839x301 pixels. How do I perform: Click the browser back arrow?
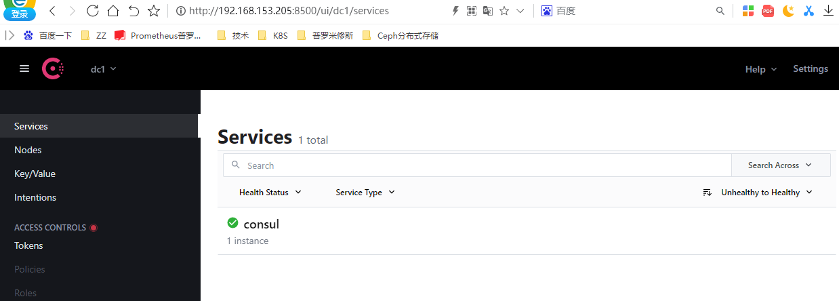click(x=53, y=11)
